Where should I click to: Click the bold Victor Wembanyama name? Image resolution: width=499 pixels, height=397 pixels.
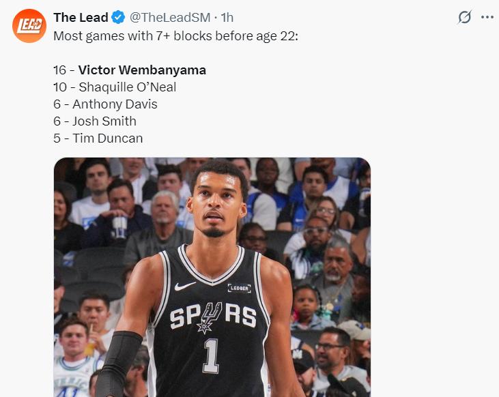point(142,70)
